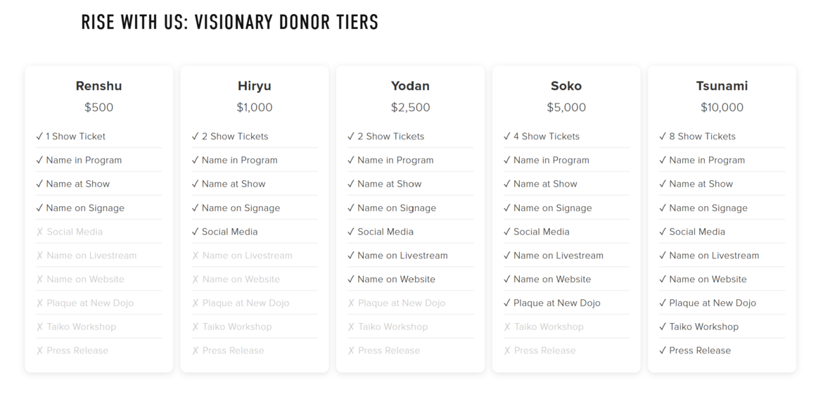
Task: Click the X icon beside Yodan's Plaque at New Dojo
Action: [x=351, y=303]
